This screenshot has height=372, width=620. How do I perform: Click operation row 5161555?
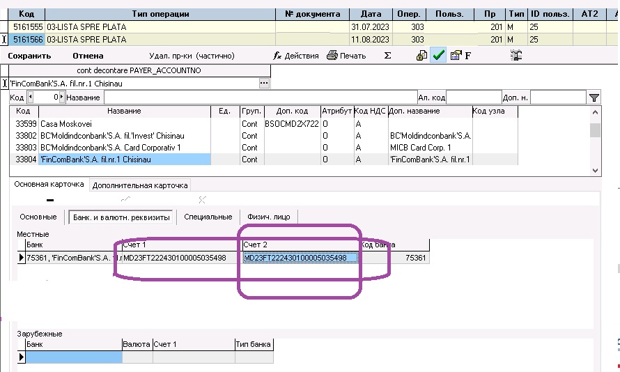tap(312, 27)
